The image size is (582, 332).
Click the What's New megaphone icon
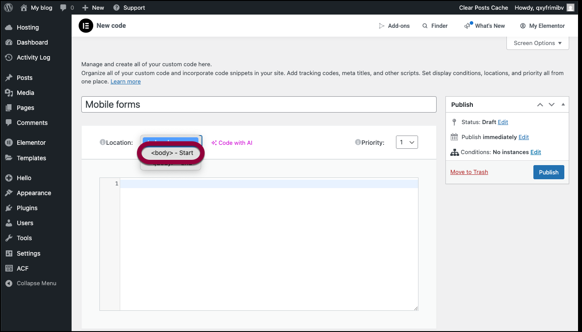468,26
